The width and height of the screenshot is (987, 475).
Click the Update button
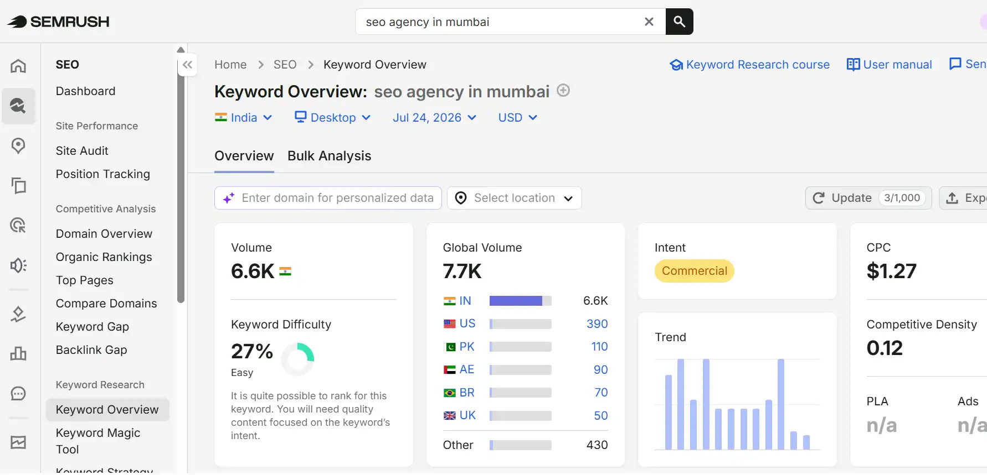point(868,198)
